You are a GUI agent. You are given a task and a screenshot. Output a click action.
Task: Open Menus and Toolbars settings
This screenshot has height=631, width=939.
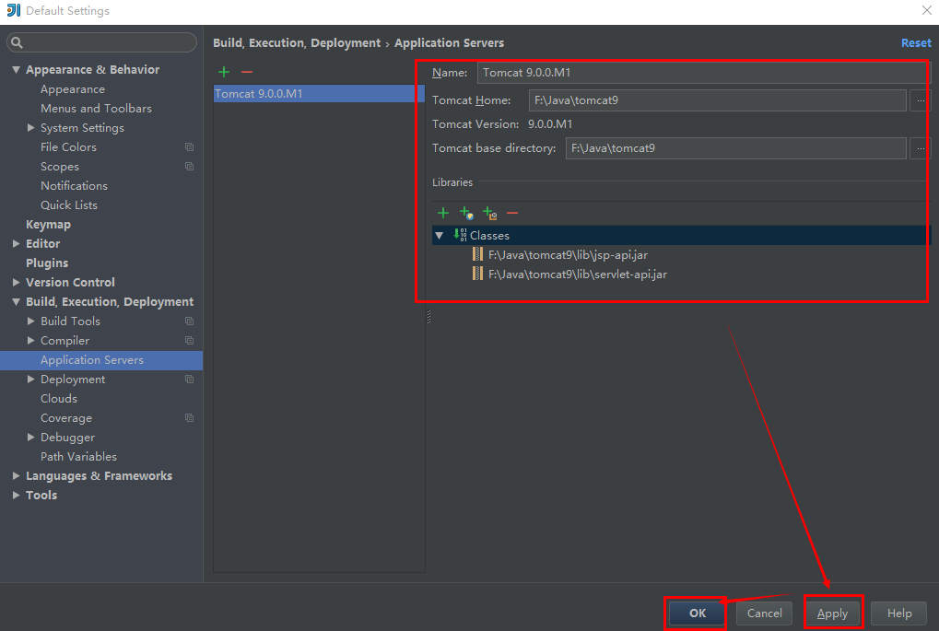coord(96,109)
